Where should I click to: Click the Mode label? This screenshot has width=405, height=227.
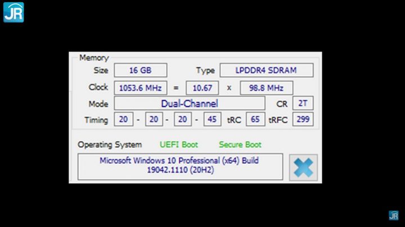pyautogui.click(x=98, y=104)
